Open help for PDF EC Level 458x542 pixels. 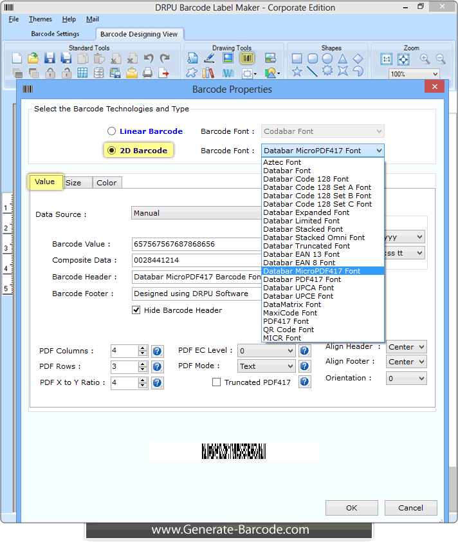click(305, 351)
